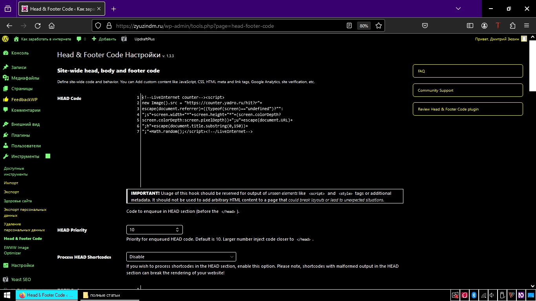This screenshot has width=536, height=301.
Task: Open the WordPress logo menu
Action: pyautogui.click(x=5, y=39)
